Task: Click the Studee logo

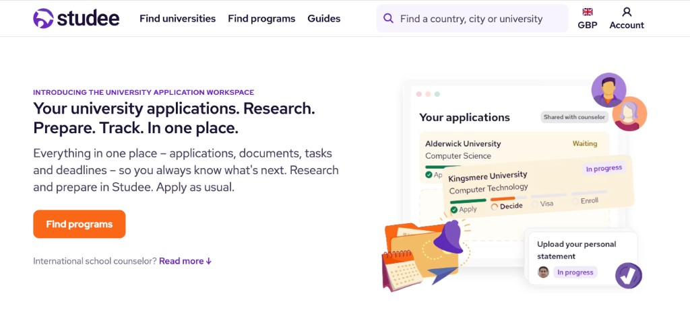Action: pos(76,18)
